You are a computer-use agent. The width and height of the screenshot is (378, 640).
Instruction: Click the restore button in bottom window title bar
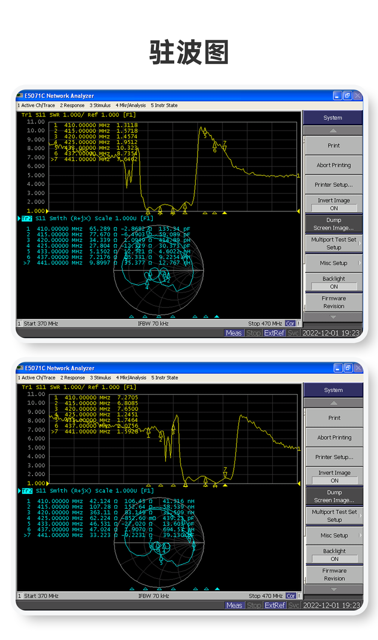click(348, 368)
